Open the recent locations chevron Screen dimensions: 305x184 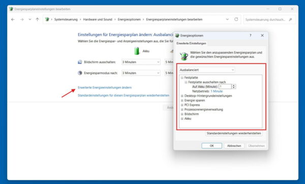coord(30,19)
